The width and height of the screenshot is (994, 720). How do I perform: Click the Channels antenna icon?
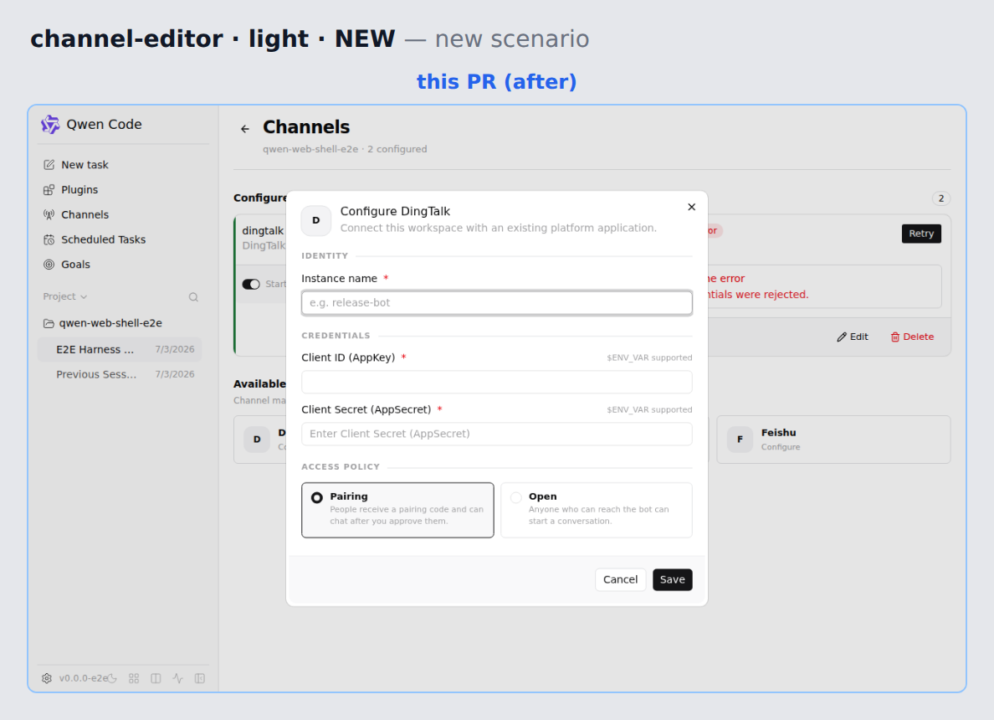click(x=49, y=214)
